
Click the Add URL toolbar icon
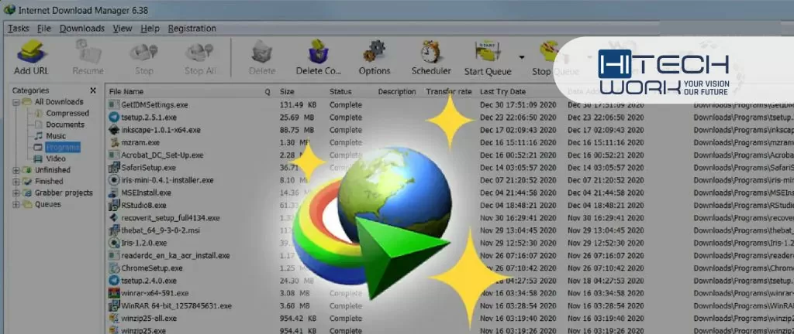(x=31, y=52)
